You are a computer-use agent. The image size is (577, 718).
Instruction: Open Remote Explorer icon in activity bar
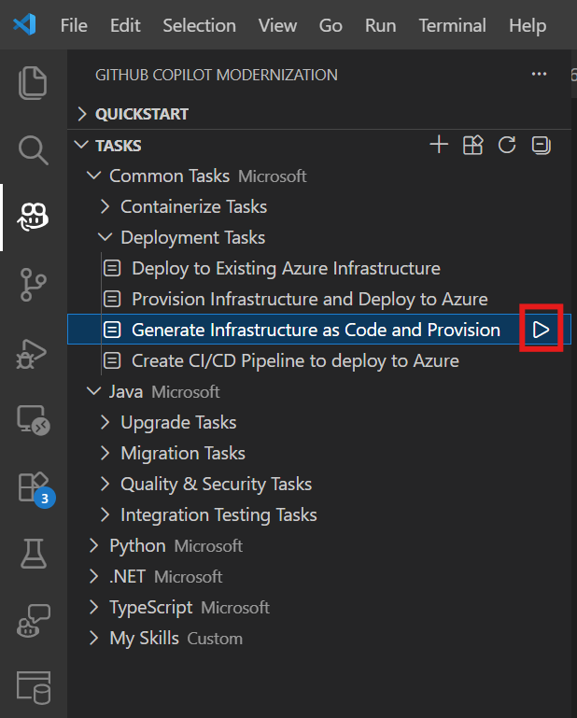pos(34,420)
